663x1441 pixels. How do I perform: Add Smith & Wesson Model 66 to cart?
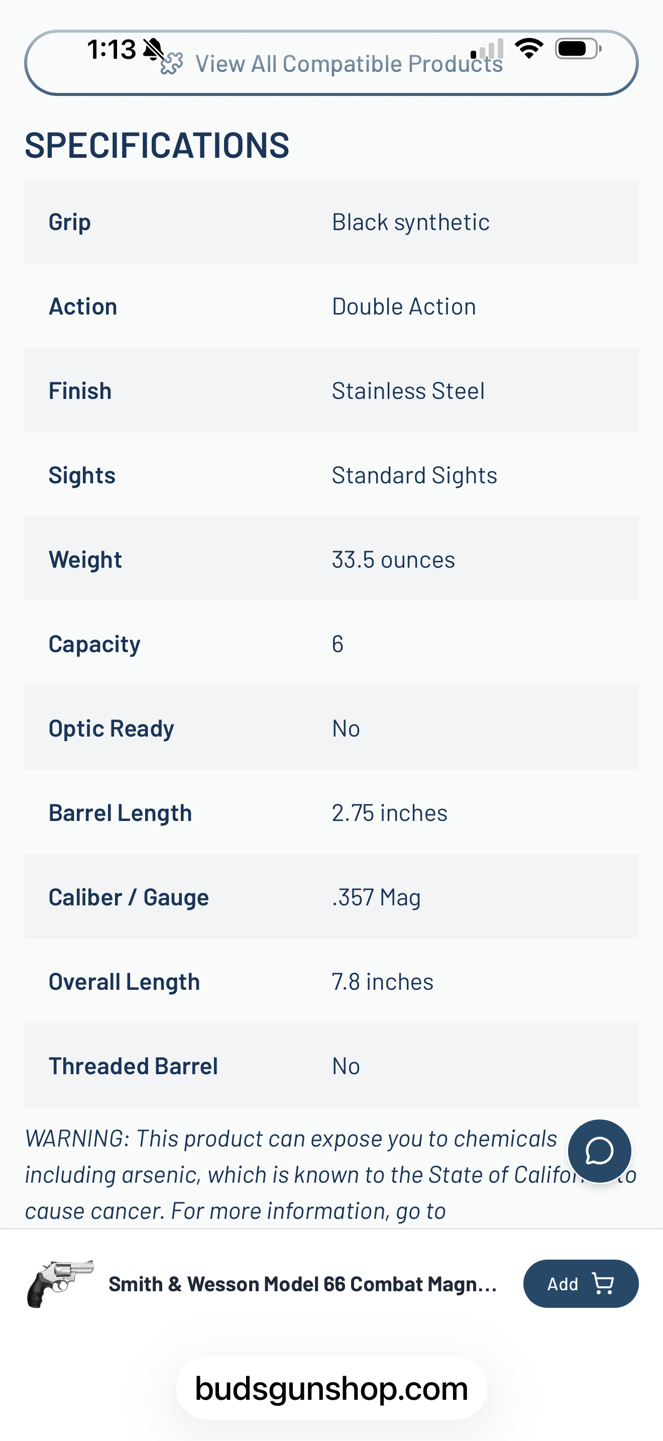point(581,1284)
